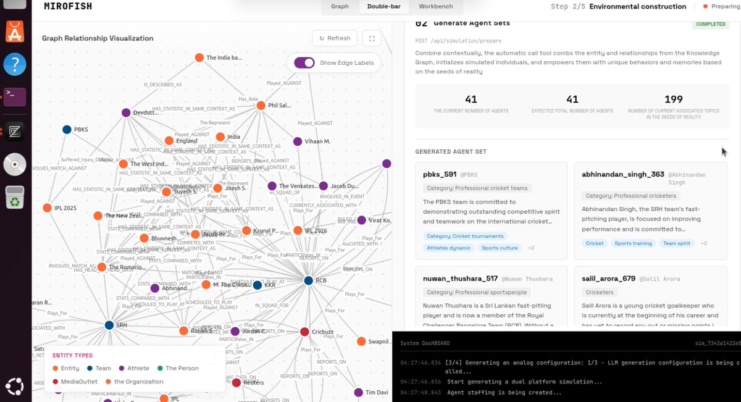
Task: Click the Entity legend color dot
Action: [56, 369]
